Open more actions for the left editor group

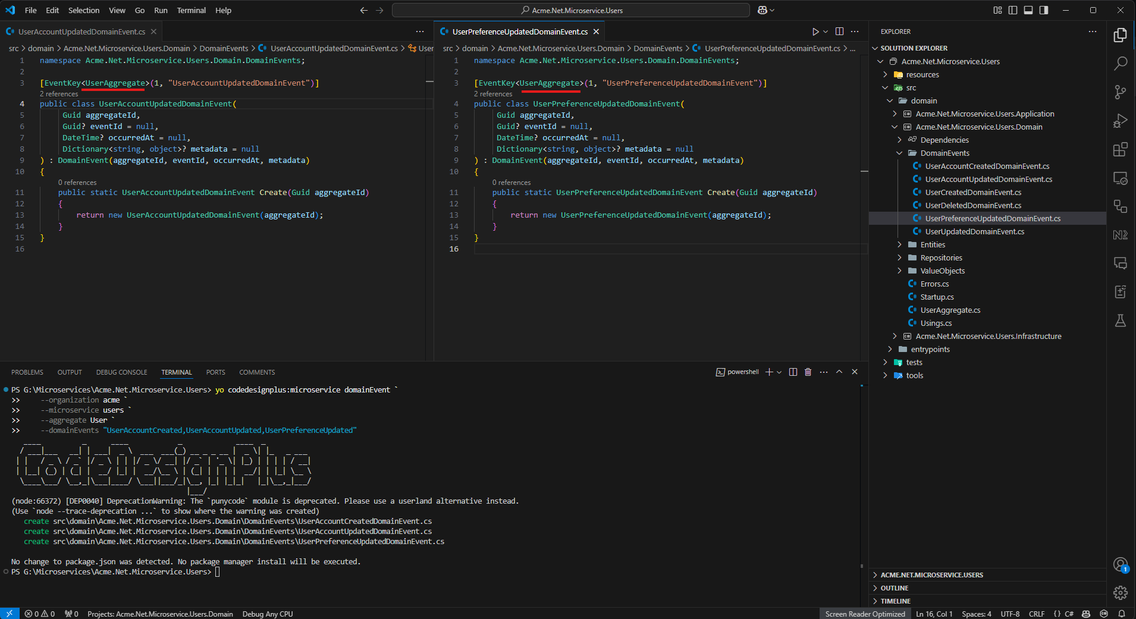click(x=420, y=32)
